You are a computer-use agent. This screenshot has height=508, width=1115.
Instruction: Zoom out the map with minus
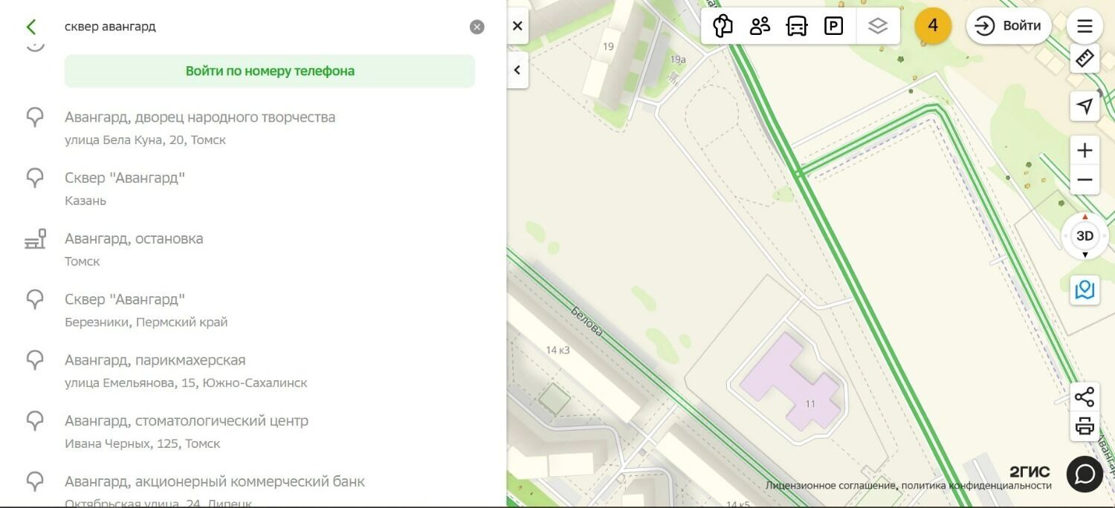1085,180
